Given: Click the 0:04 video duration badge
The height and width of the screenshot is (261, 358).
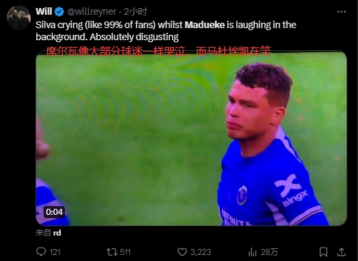Looking at the screenshot, I should coord(54,212).
